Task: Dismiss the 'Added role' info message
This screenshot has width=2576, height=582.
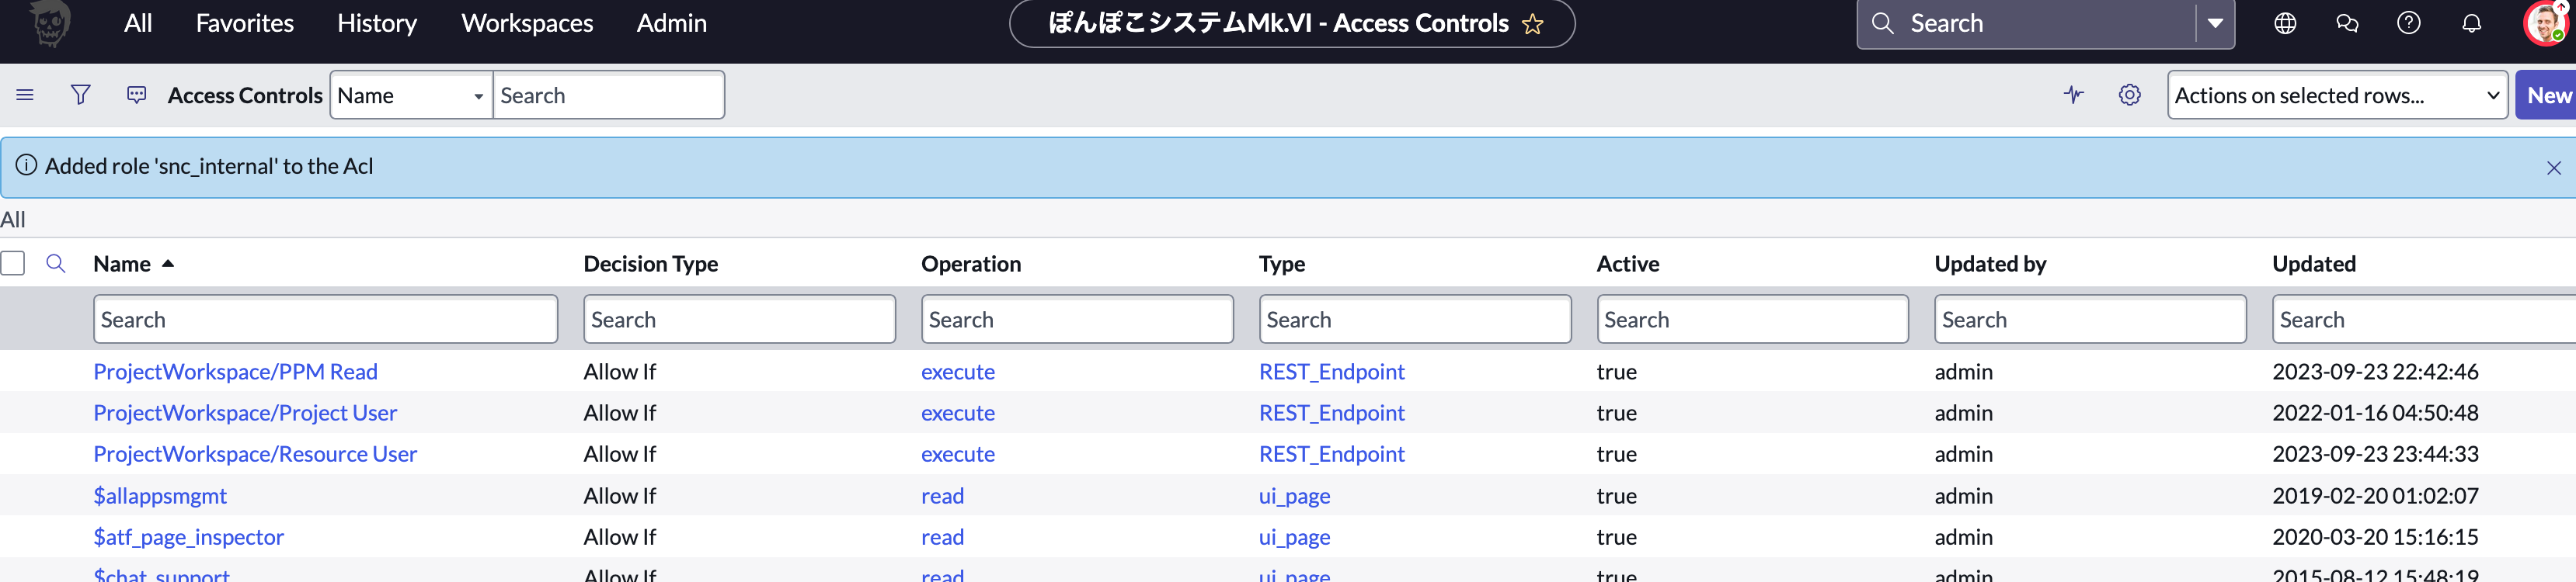Action: (x=2553, y=168)
